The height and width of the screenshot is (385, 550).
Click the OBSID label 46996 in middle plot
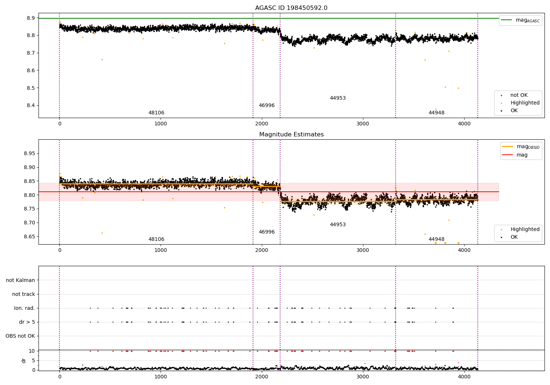(x=267, y=232)
